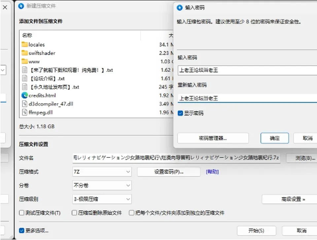This screenshot has height=240, width=317.
Task: Select the locales folder icon
Action: 24,44
